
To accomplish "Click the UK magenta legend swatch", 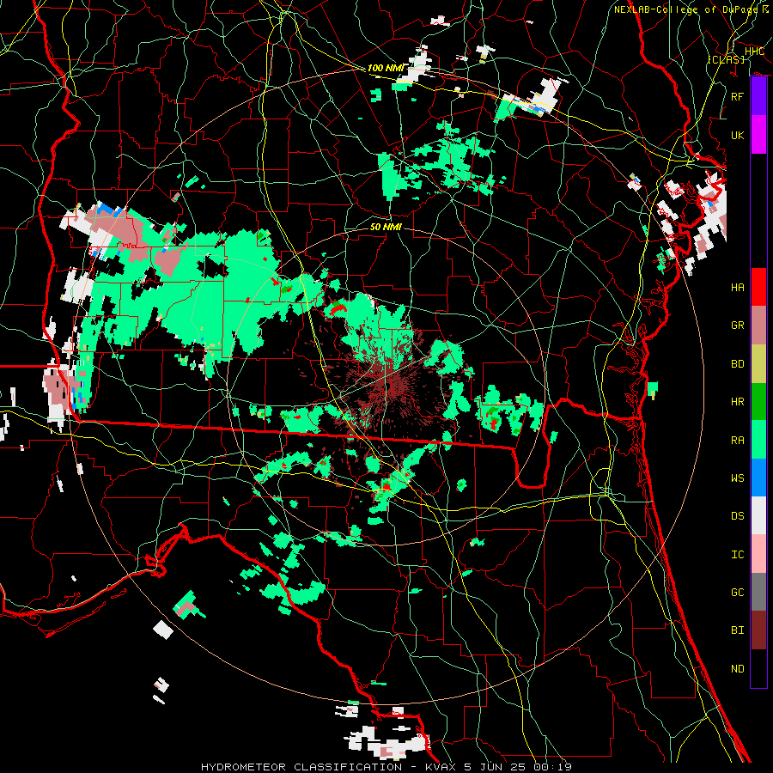I will click(x=758, y=135).
